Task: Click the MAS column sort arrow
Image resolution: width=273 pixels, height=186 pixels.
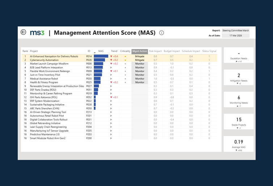Action: tap(95, 53)
